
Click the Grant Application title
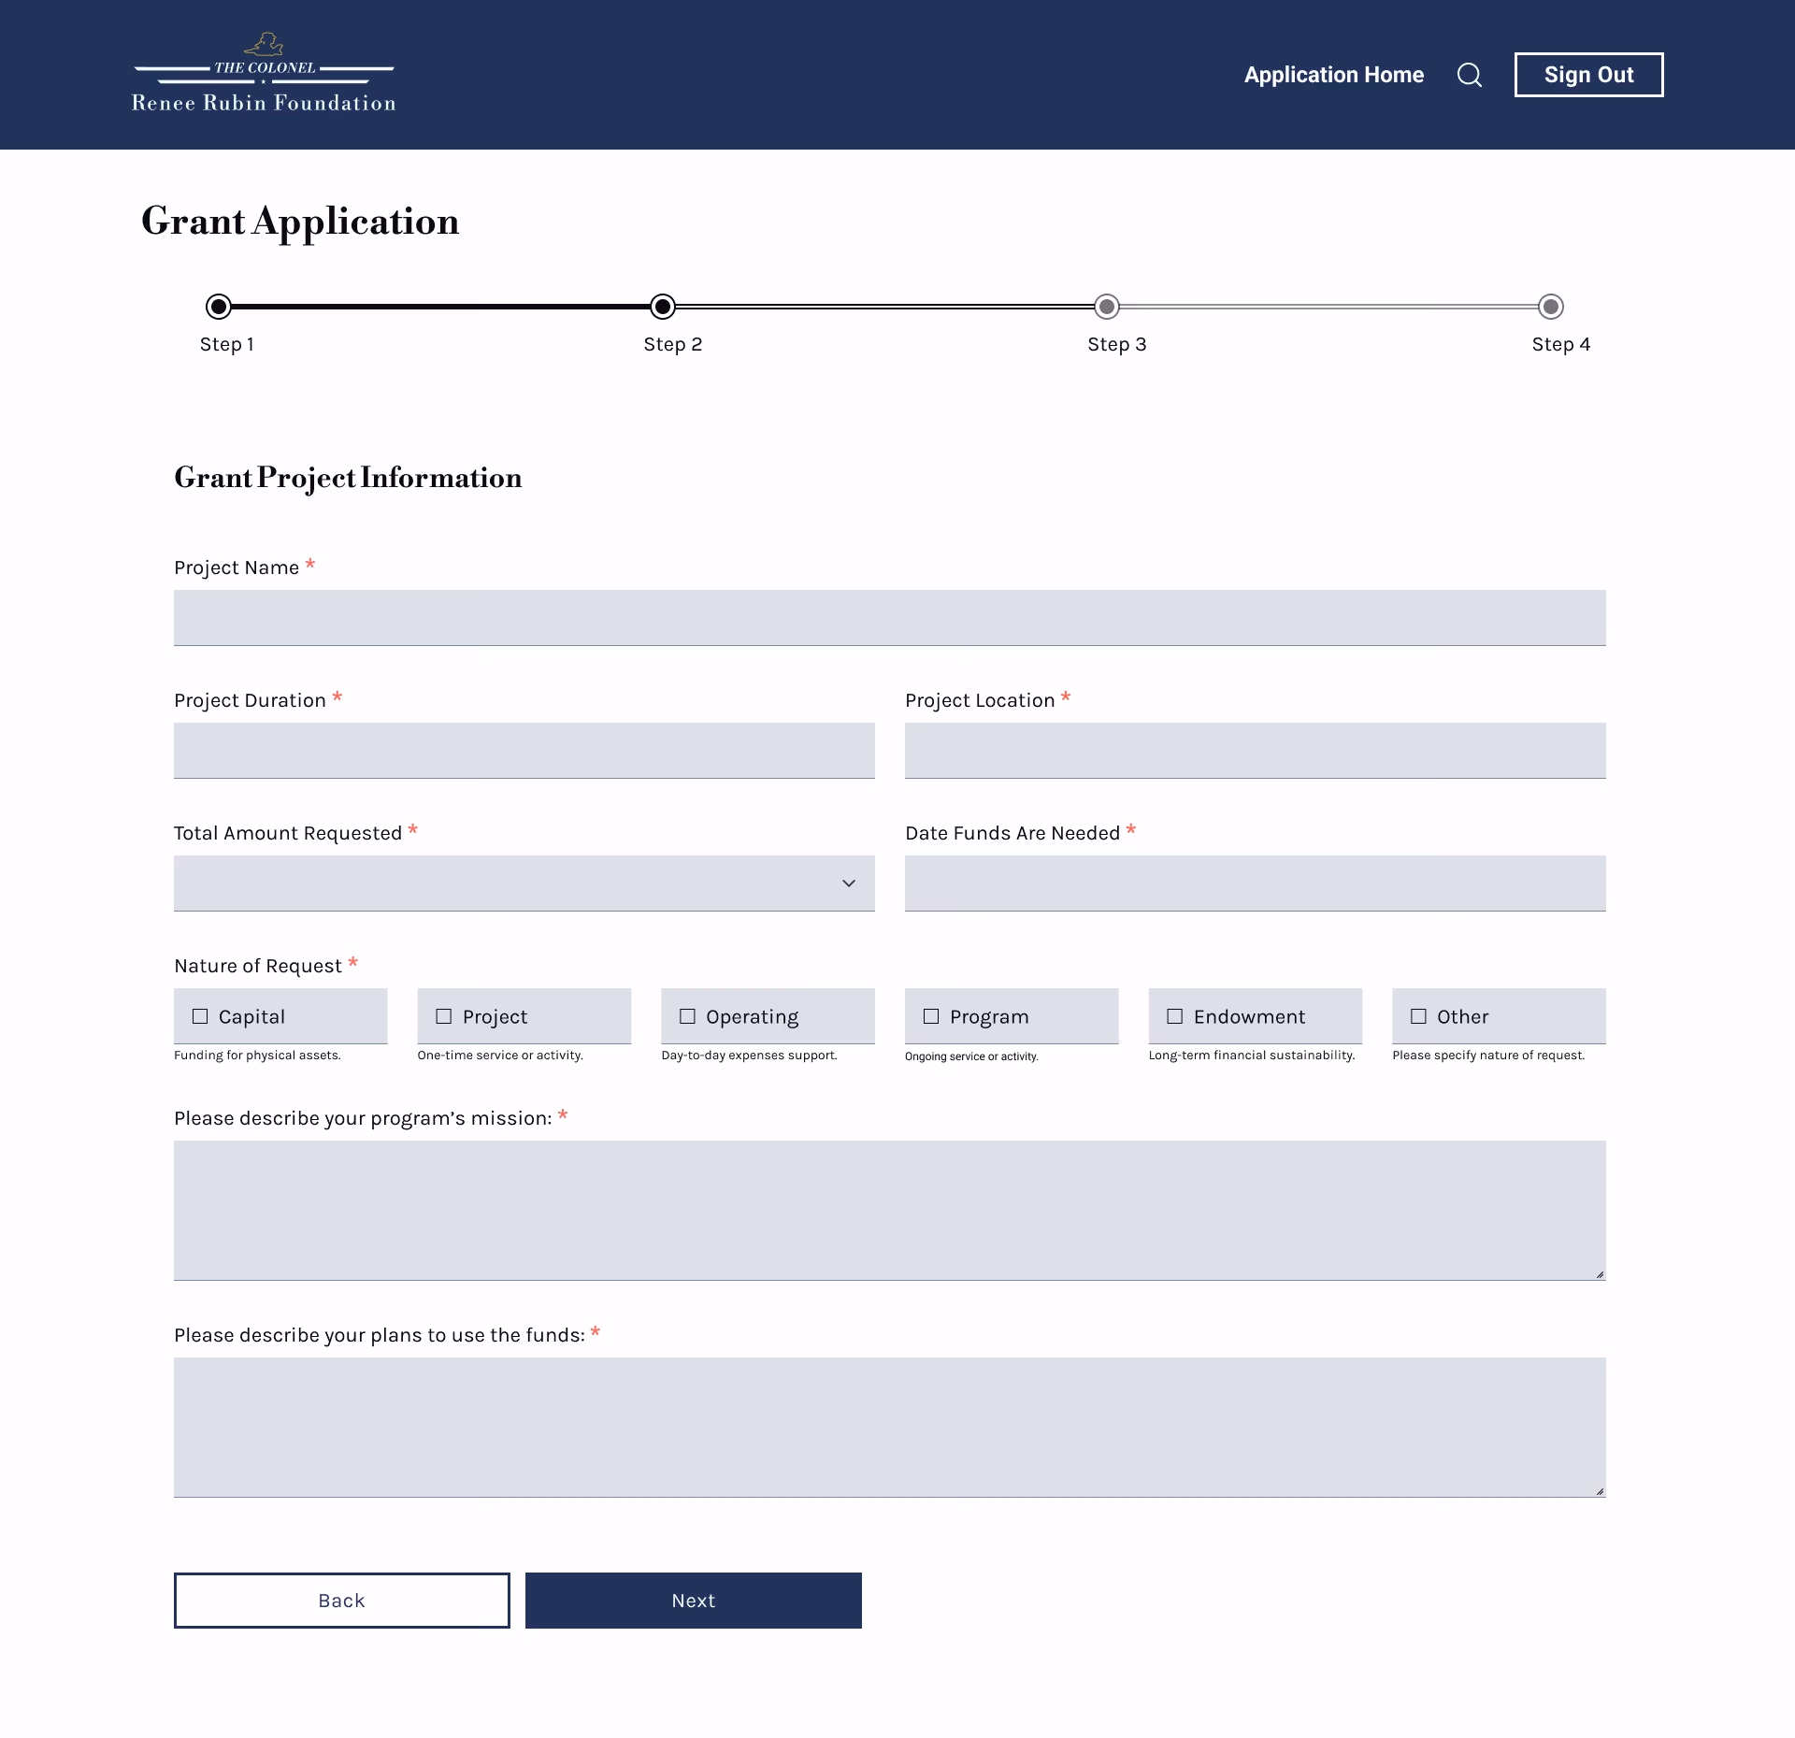pos(300,223)
